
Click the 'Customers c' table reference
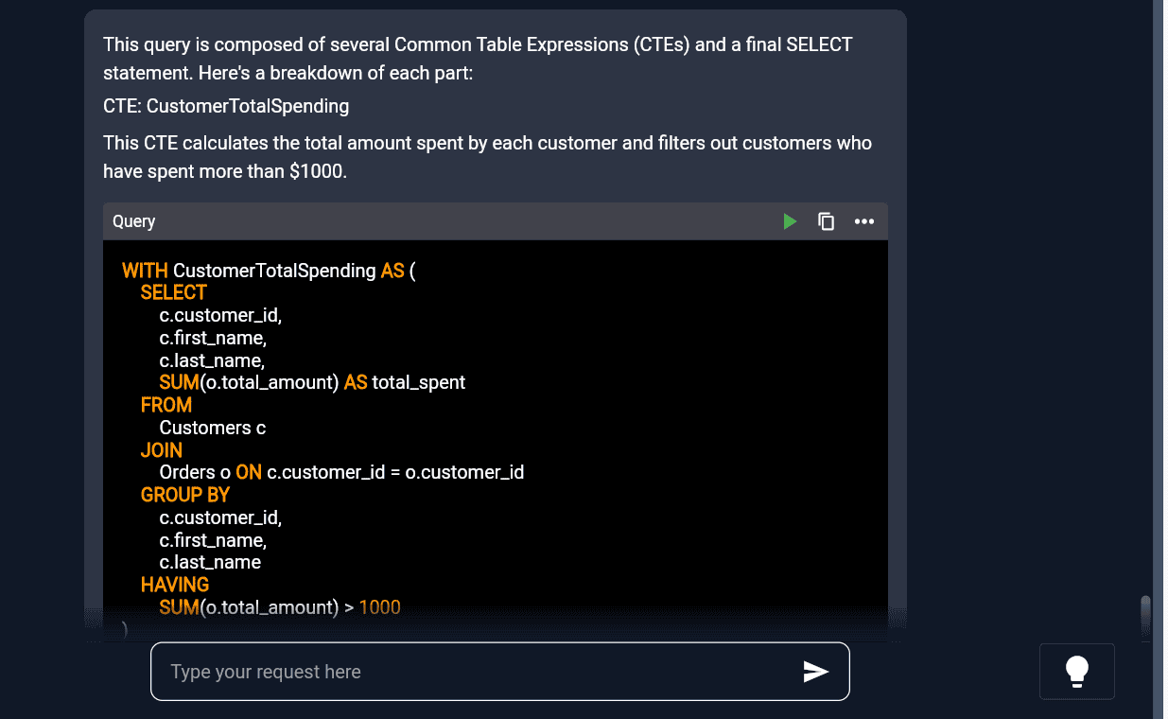click(x=213, y=428)
